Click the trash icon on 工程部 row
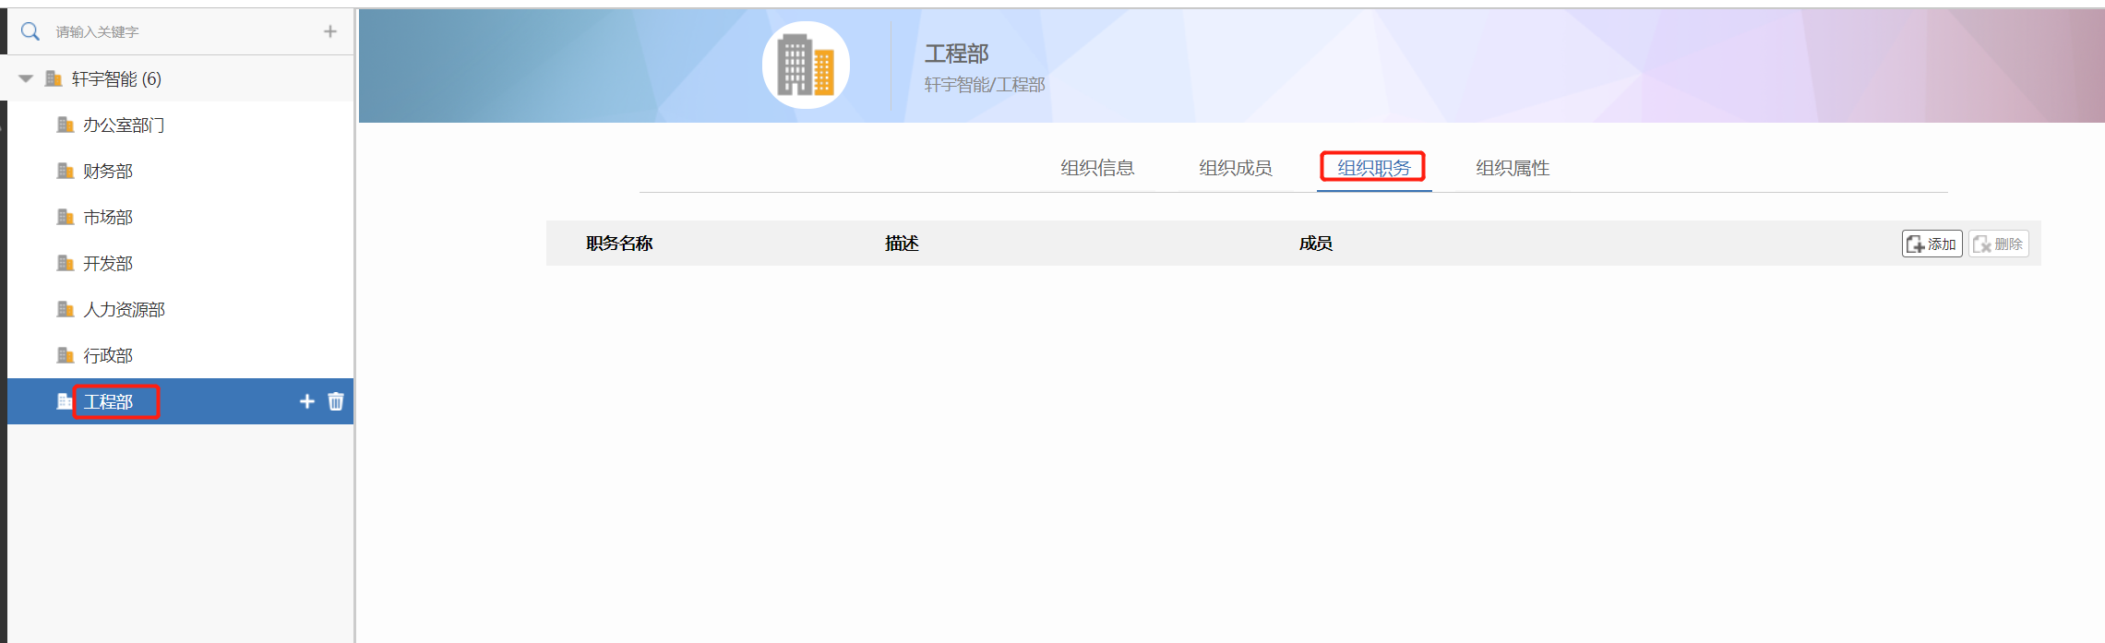2105x643 pixels. pyautogui.click(x=336, y=401)
